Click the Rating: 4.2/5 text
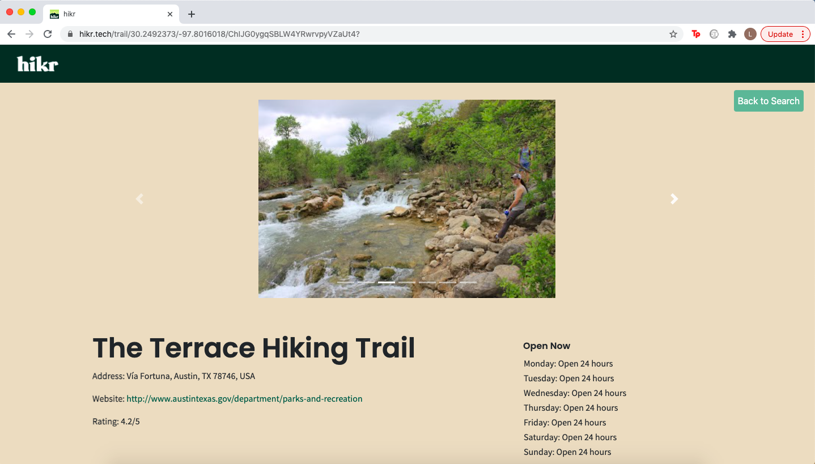The width and height of the screenshot is (815, 464). [x=116, y=422]
